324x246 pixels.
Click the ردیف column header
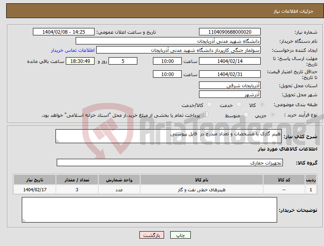click(x=311, y=180)
